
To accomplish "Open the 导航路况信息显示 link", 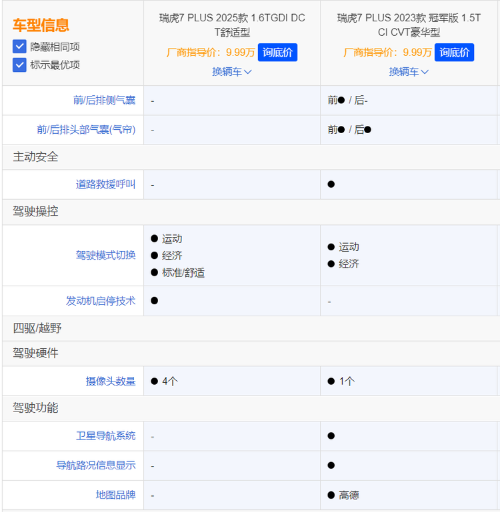I will 95,465.
